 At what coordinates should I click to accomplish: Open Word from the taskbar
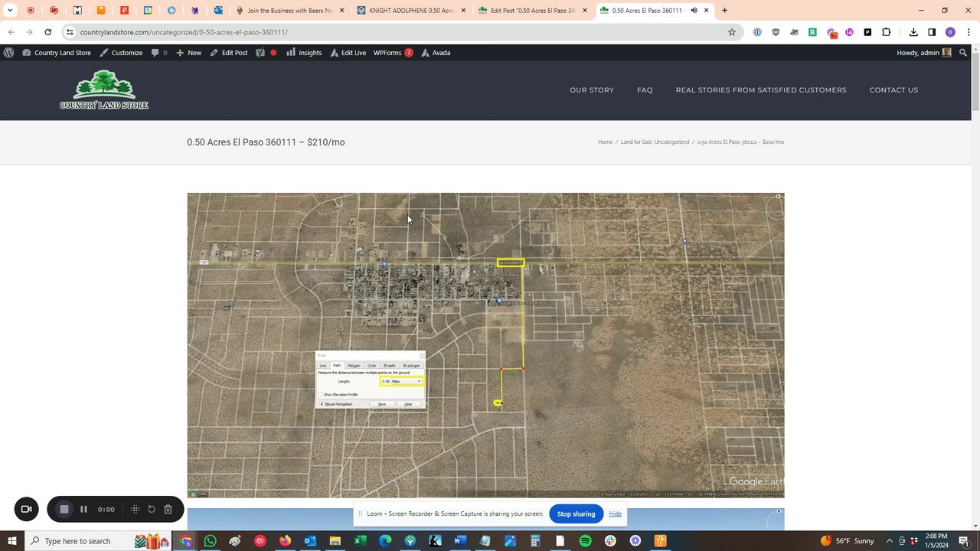460,541
